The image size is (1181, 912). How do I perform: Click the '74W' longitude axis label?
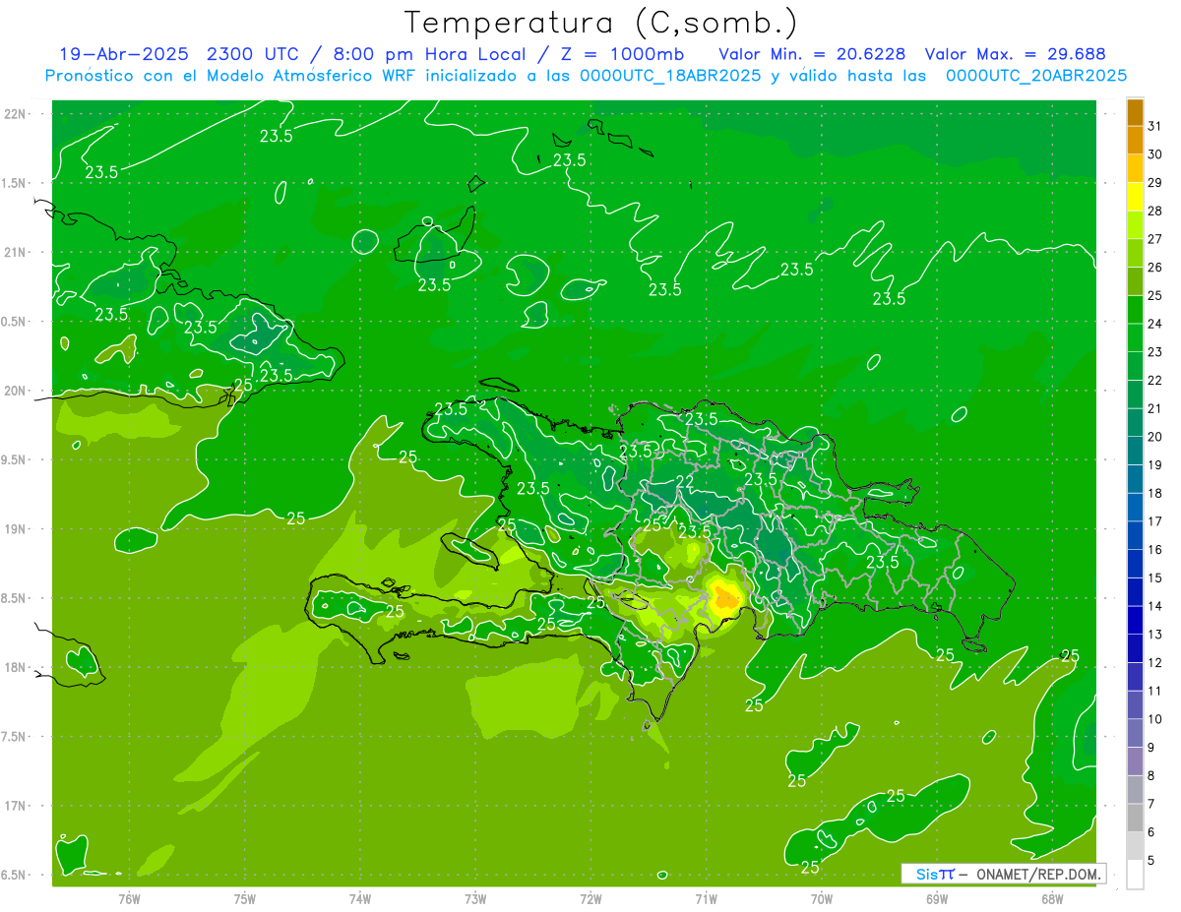(360, 899)
